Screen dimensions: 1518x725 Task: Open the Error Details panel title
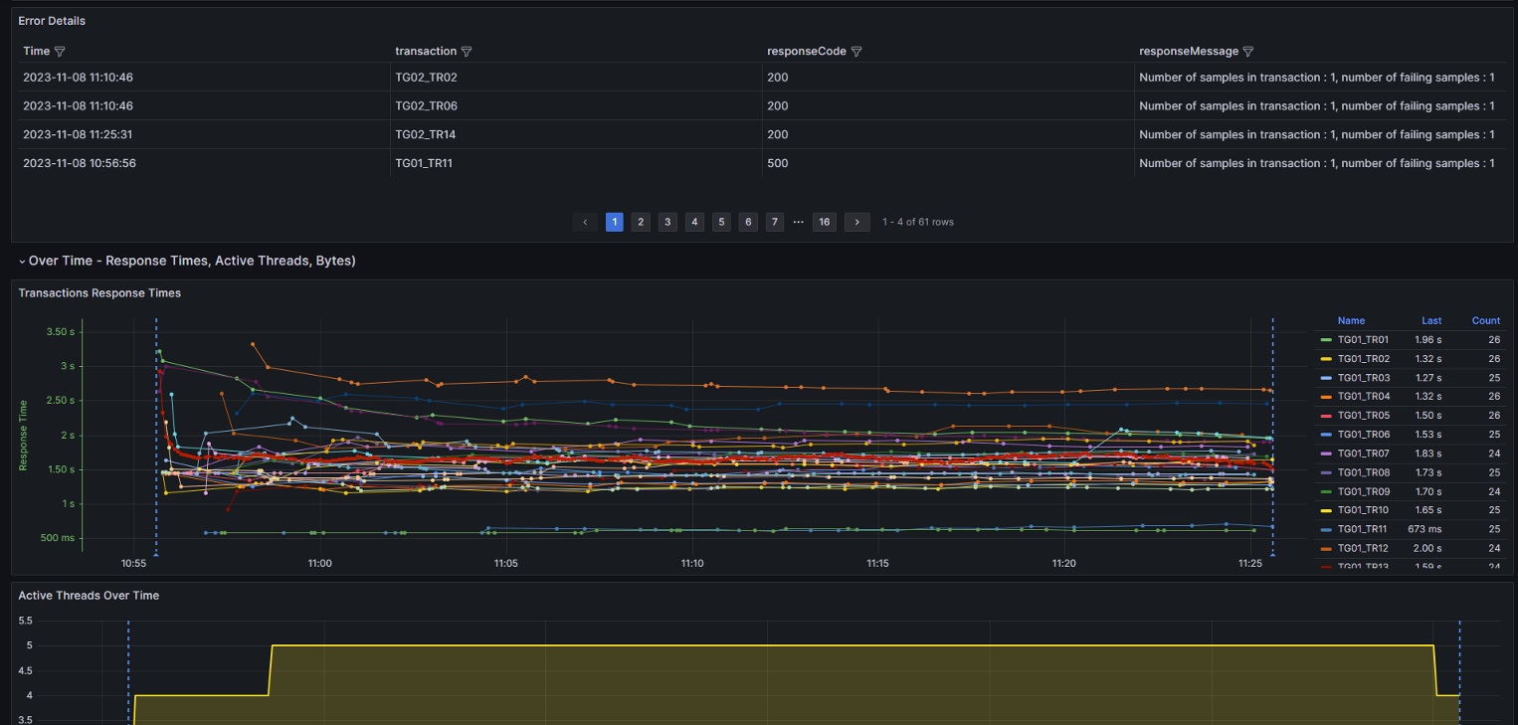tap(52, 21)
